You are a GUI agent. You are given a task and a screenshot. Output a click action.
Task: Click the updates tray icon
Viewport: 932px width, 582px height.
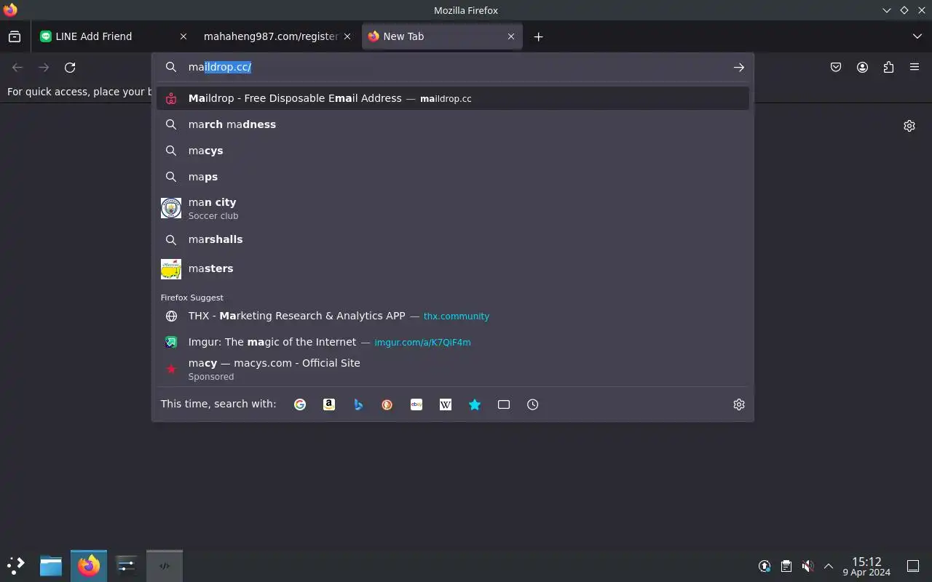click(x=765, y=566)
